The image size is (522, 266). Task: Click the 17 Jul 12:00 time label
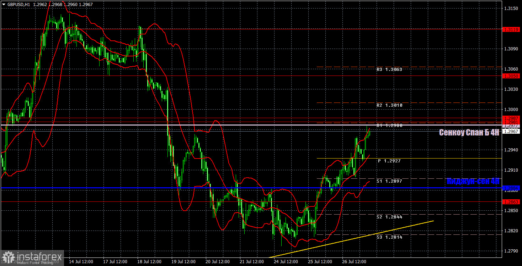(x=114, y=262)
